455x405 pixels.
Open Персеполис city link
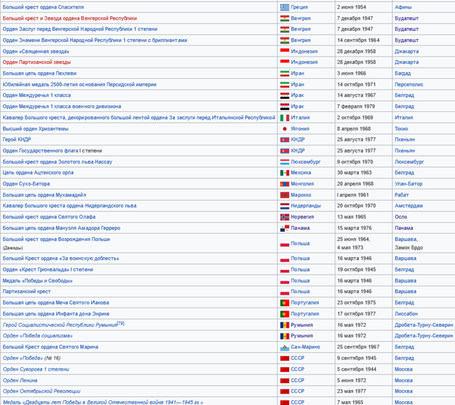[x=409, y=85]
